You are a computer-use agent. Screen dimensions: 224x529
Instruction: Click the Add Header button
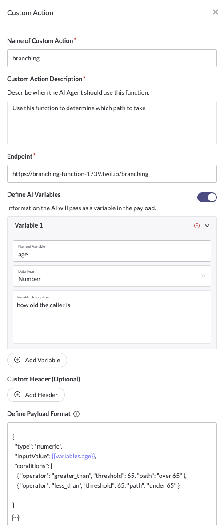(x=36, y=395)
